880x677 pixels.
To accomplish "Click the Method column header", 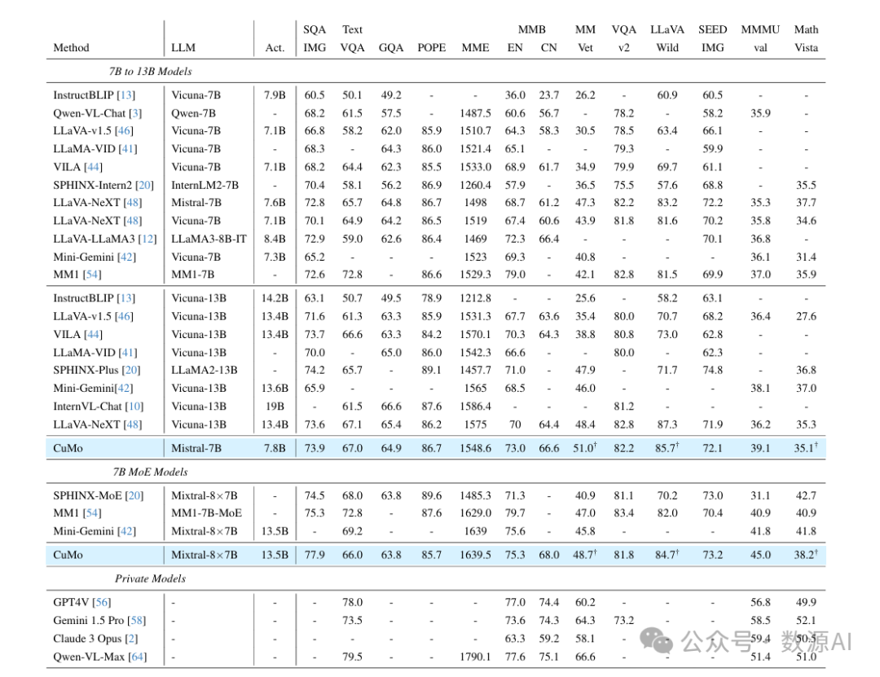I will [x=71, y=48].
